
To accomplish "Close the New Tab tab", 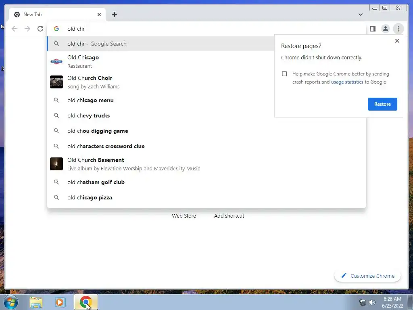I will pyautogui.click(x=99, y=15).
